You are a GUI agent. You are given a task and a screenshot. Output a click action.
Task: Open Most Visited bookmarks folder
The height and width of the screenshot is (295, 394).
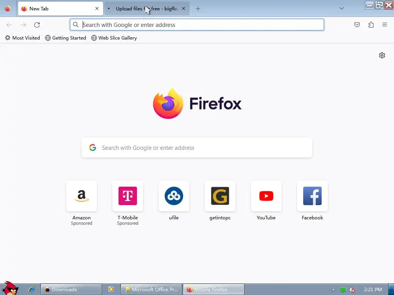22,38
